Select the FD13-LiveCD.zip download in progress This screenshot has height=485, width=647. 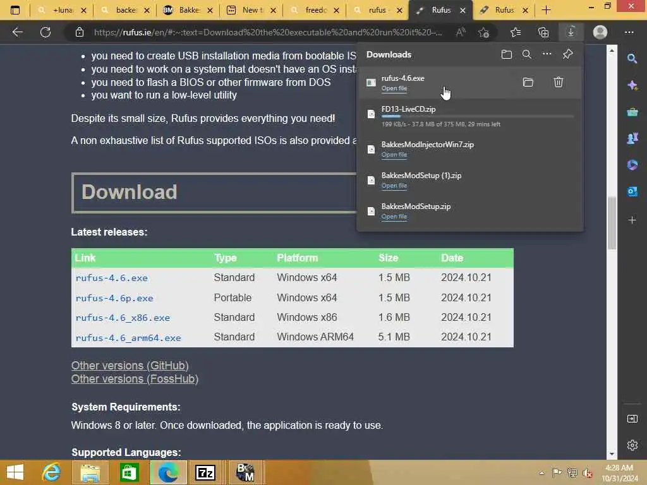470,116
